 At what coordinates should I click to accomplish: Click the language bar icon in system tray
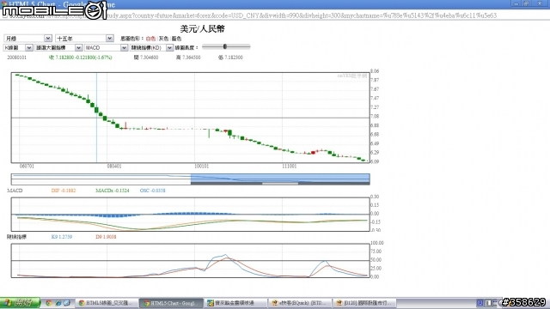coord(480,303)
